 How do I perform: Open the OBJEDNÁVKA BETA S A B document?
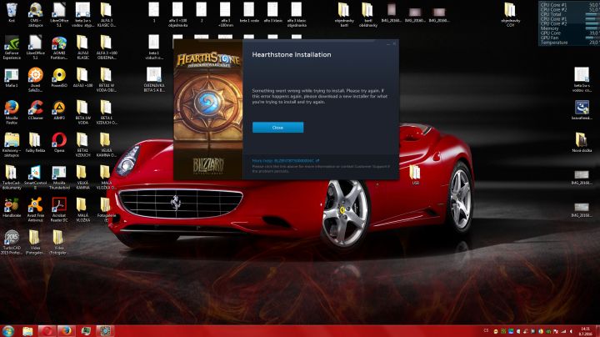tap(154, 80)
